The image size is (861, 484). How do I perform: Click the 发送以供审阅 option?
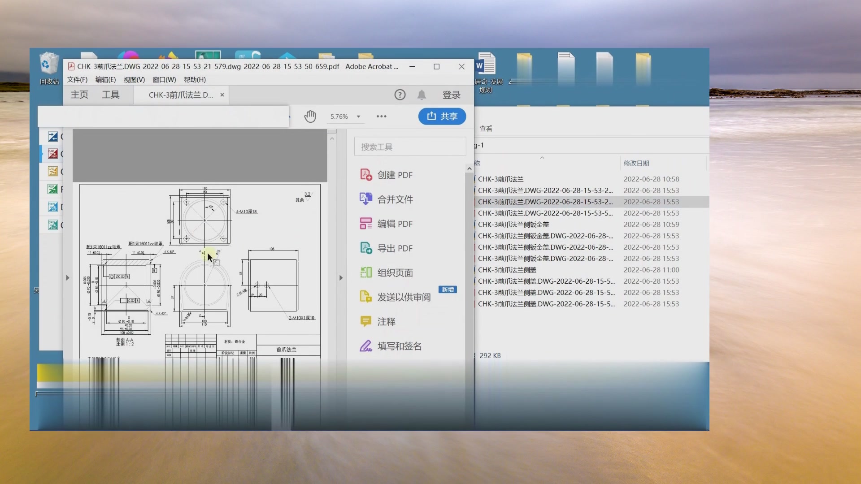point(403,296)
